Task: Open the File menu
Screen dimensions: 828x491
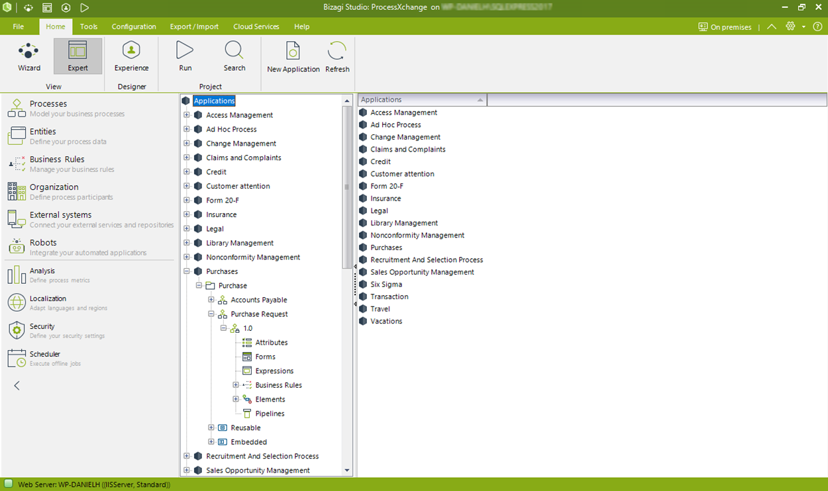Action: pos(19,26)
